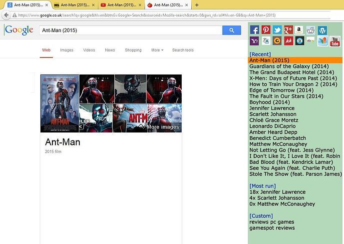Select Benedict Cumberbatch entry

[x=278, y=138]
